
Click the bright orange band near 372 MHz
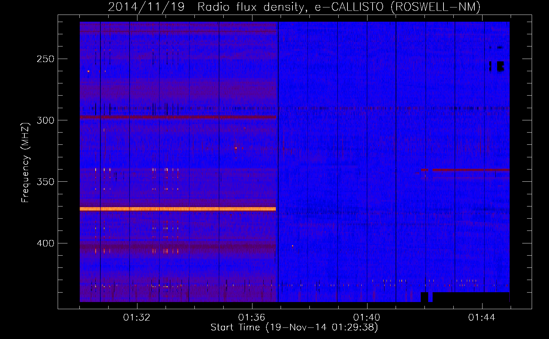(x=178, y=209)
